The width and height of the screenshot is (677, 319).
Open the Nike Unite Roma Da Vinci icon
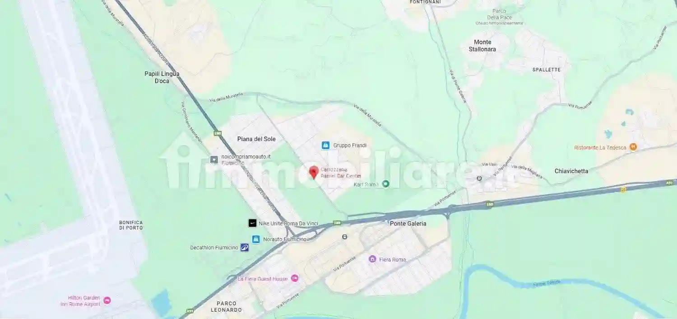pyautogui.click(x=252, y=223)
